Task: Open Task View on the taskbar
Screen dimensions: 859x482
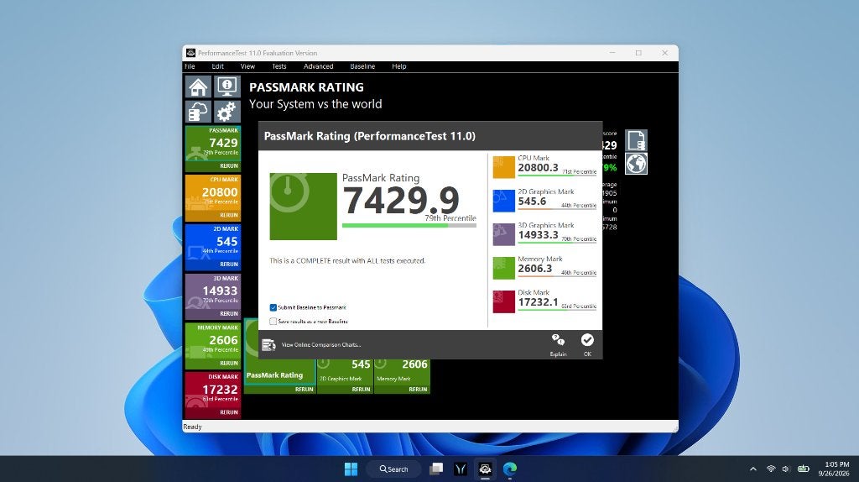Action: (x=436, y=469)
